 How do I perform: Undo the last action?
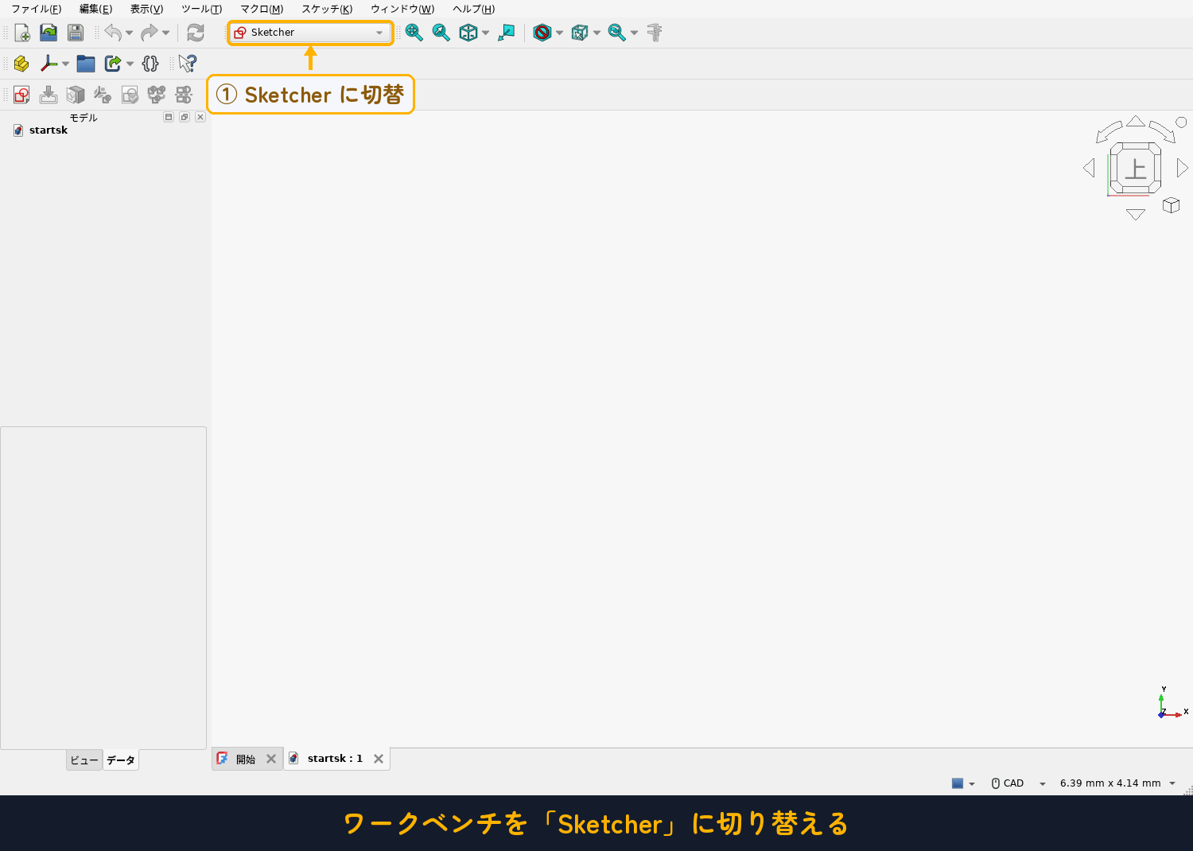click(x=113, y=33)
